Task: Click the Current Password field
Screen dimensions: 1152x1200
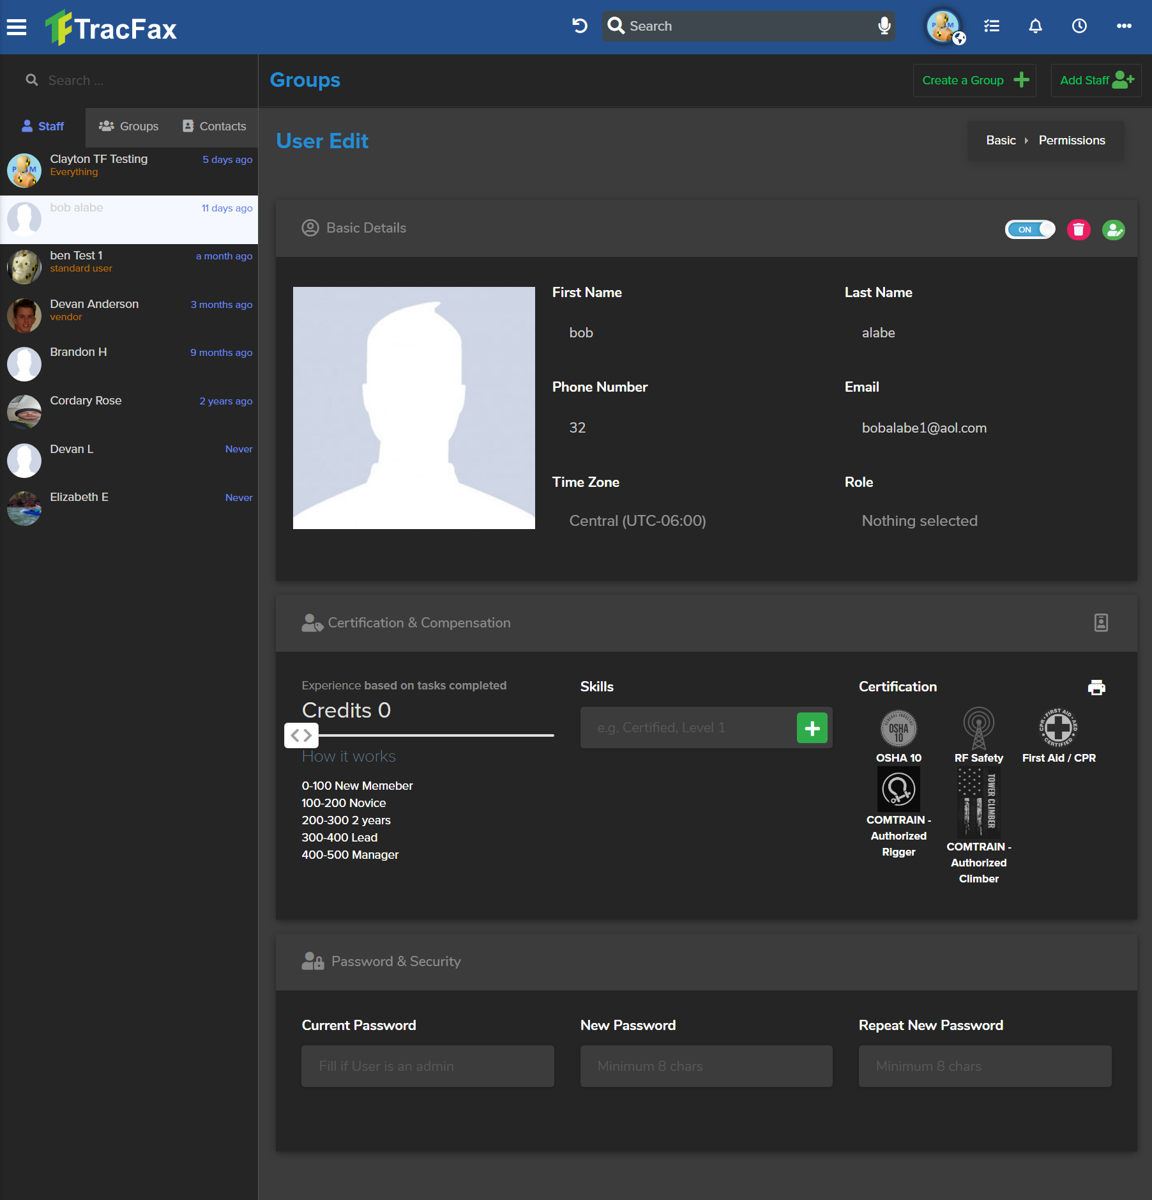Action: 428,1066
